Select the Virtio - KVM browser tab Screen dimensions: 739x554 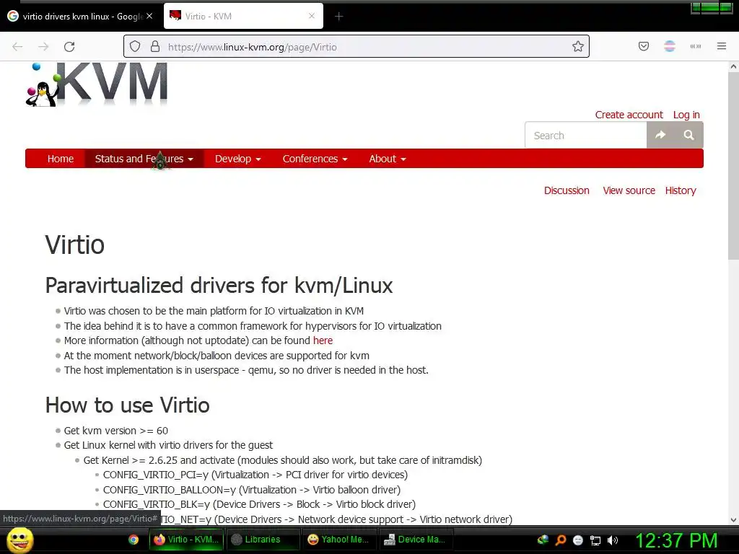[243, 16]
